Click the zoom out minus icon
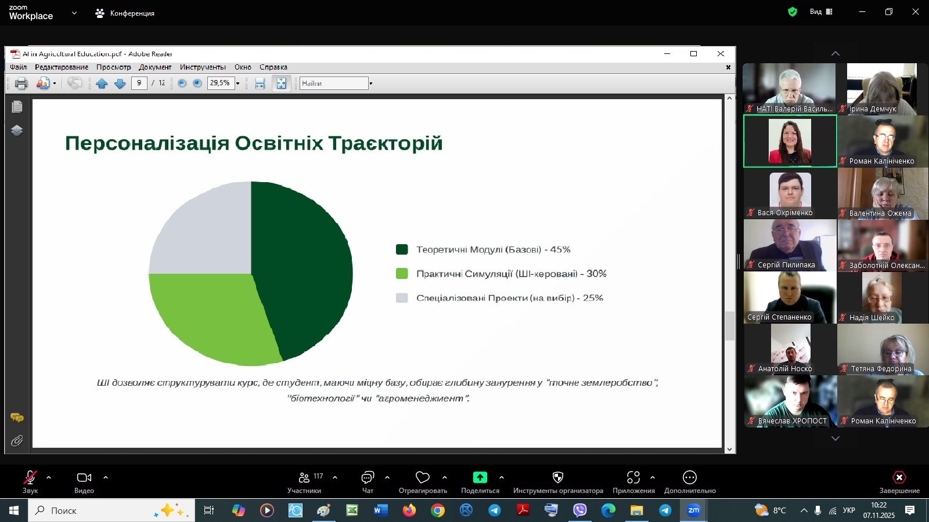The image size is (929, 522). click(182, 84)
